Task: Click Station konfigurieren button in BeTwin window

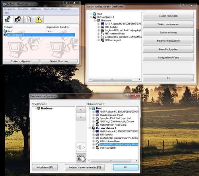Action: pyautogui.click(x=21, y=61)
